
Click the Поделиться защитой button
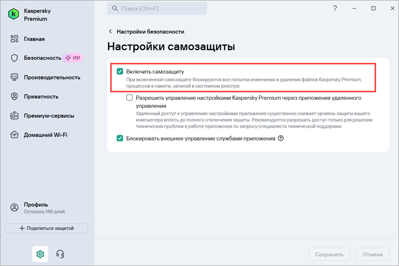pos(46,228)
